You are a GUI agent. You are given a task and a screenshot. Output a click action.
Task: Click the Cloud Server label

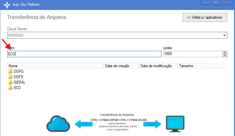18,29
